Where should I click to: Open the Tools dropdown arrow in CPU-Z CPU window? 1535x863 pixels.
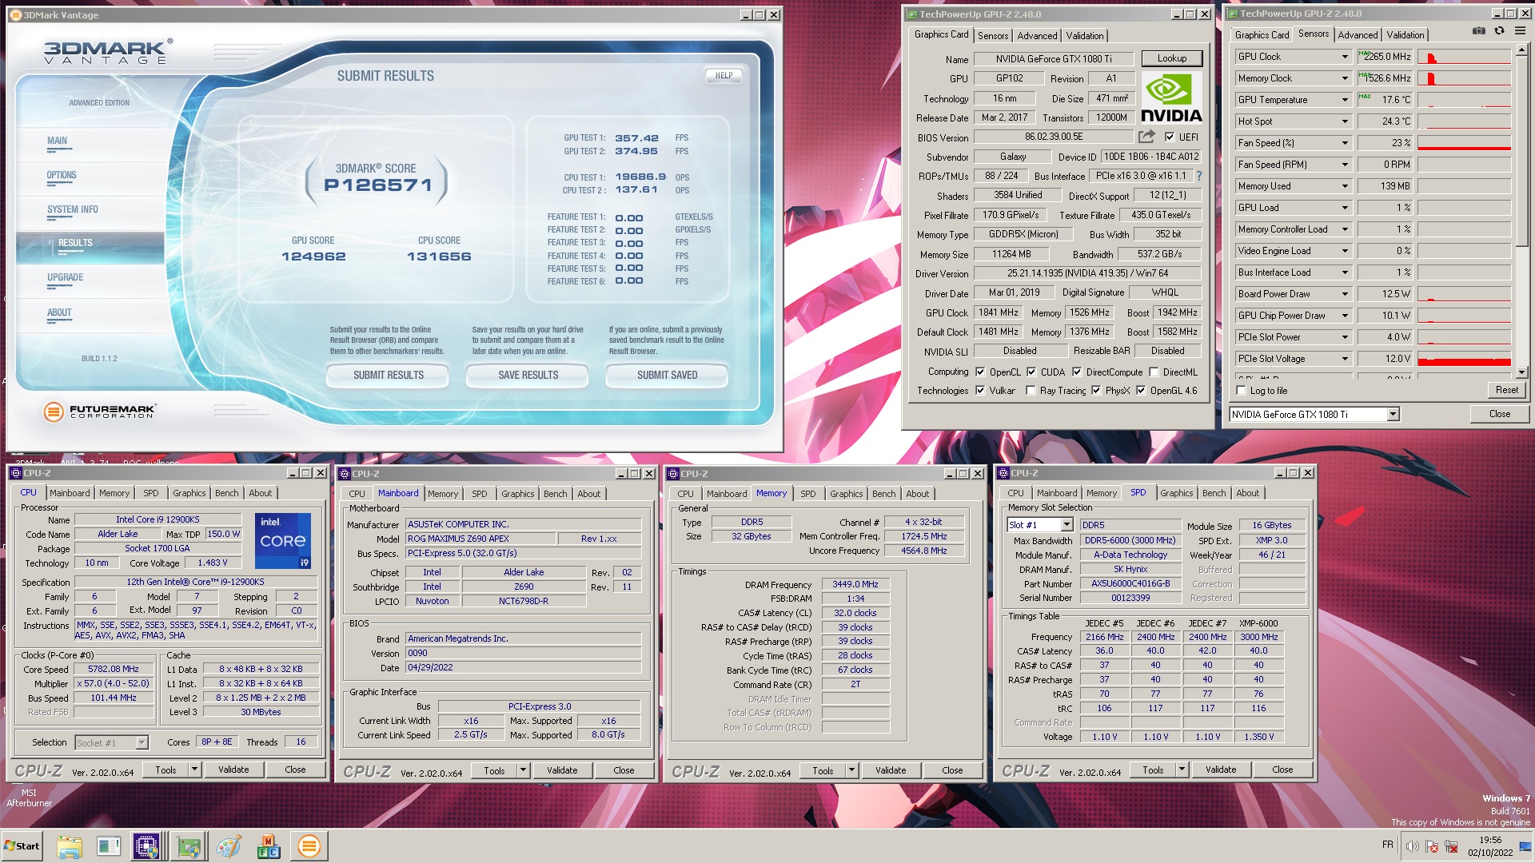[194, 770]
